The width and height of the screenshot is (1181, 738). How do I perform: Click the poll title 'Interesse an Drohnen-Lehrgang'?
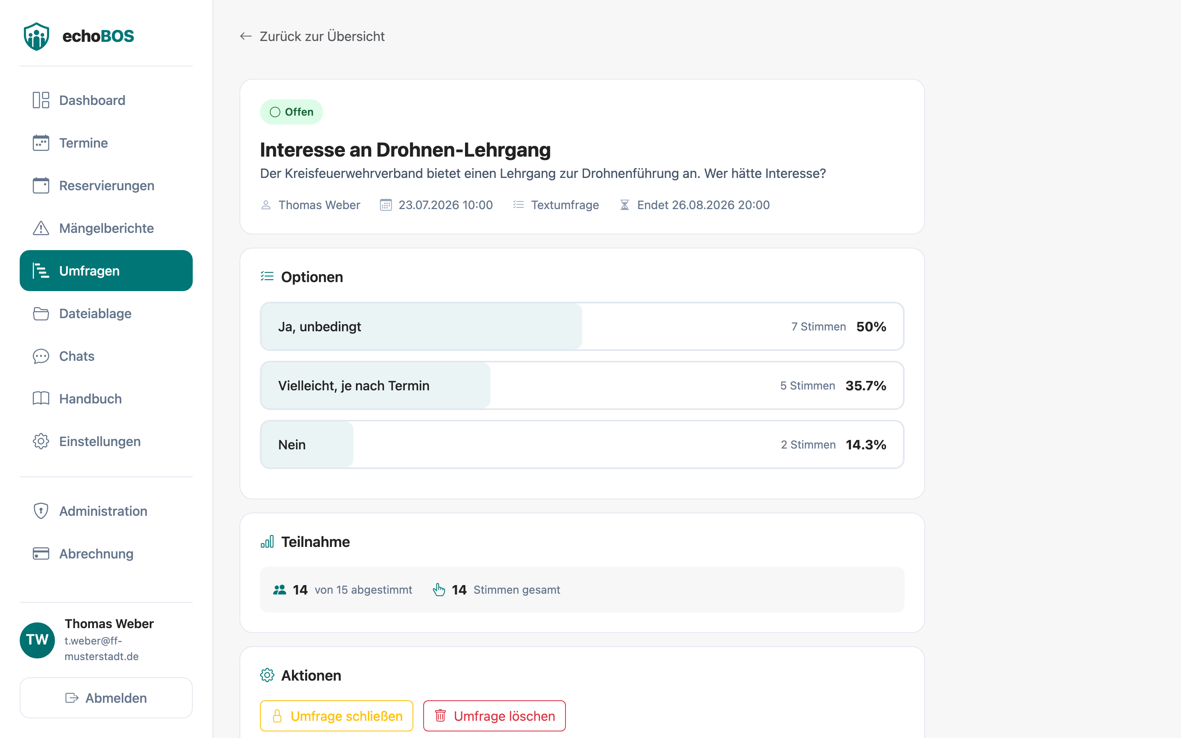point(405,149)
